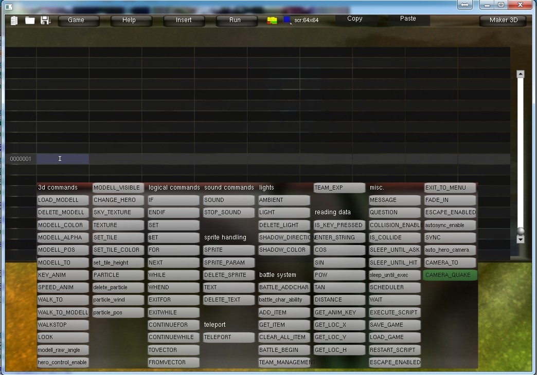Select the EXIT_TO_MENU command
This screenshot has height=375, width=537.
pyautogui.click(x=451, y=188)
